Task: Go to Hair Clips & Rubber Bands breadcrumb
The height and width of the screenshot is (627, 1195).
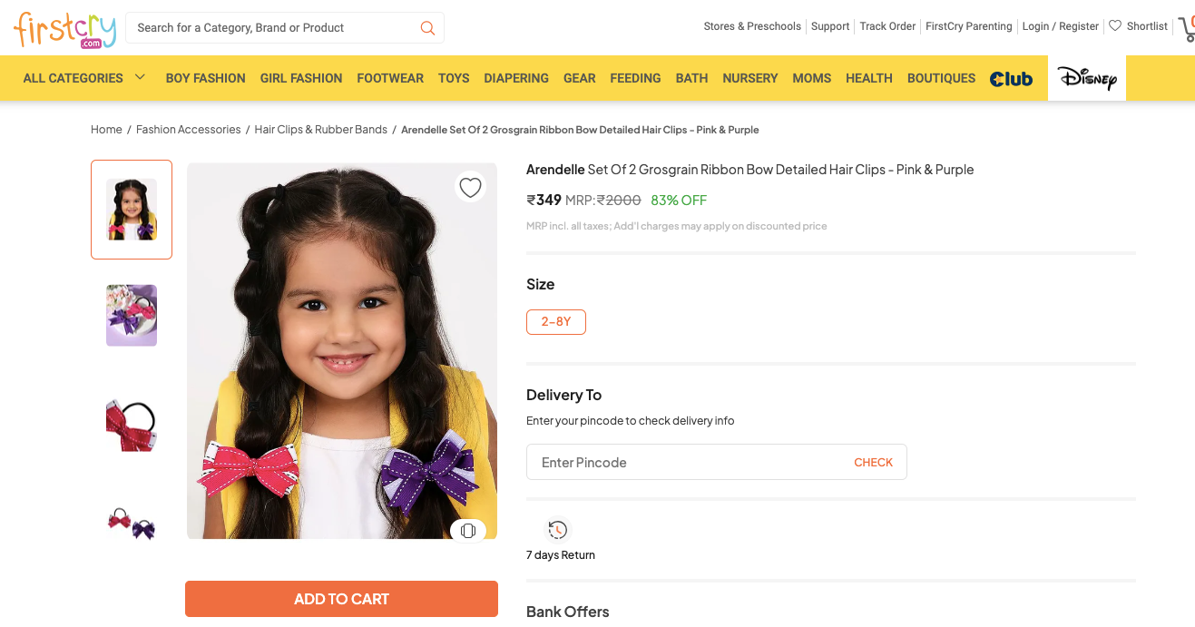Action: pyautogui.click(x=320, y=130)
